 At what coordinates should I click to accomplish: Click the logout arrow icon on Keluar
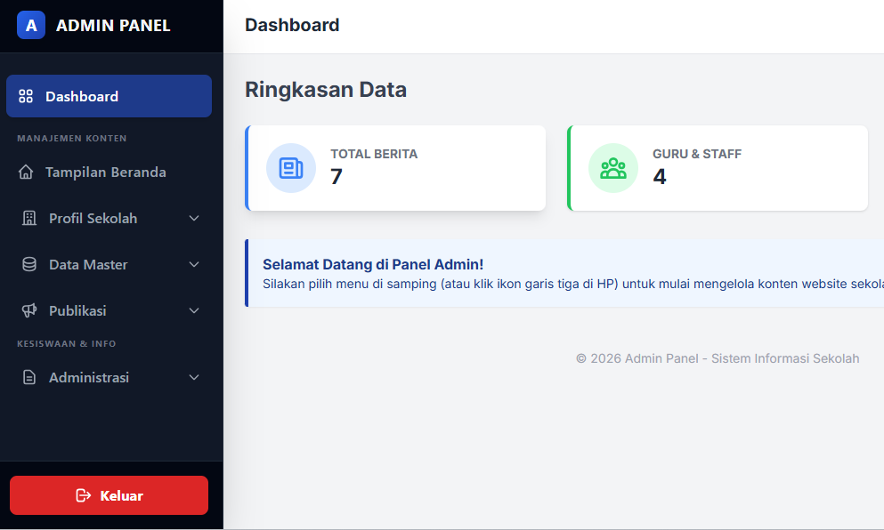point(84,495)
